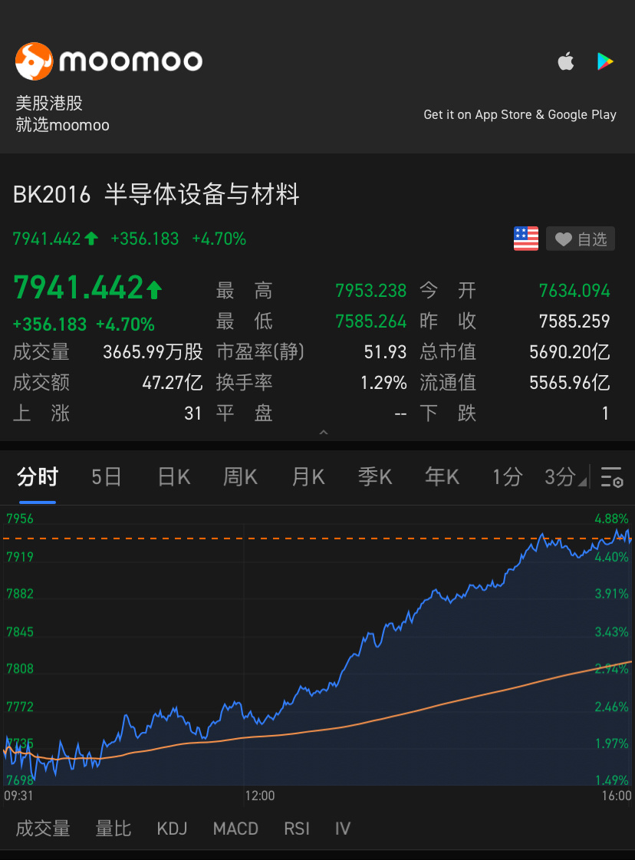Image resolution: width=635 pixels, height=860 pixels.
Task: Click the 市盈率(静) value 51.93
Action: click(x=386, y=352)
